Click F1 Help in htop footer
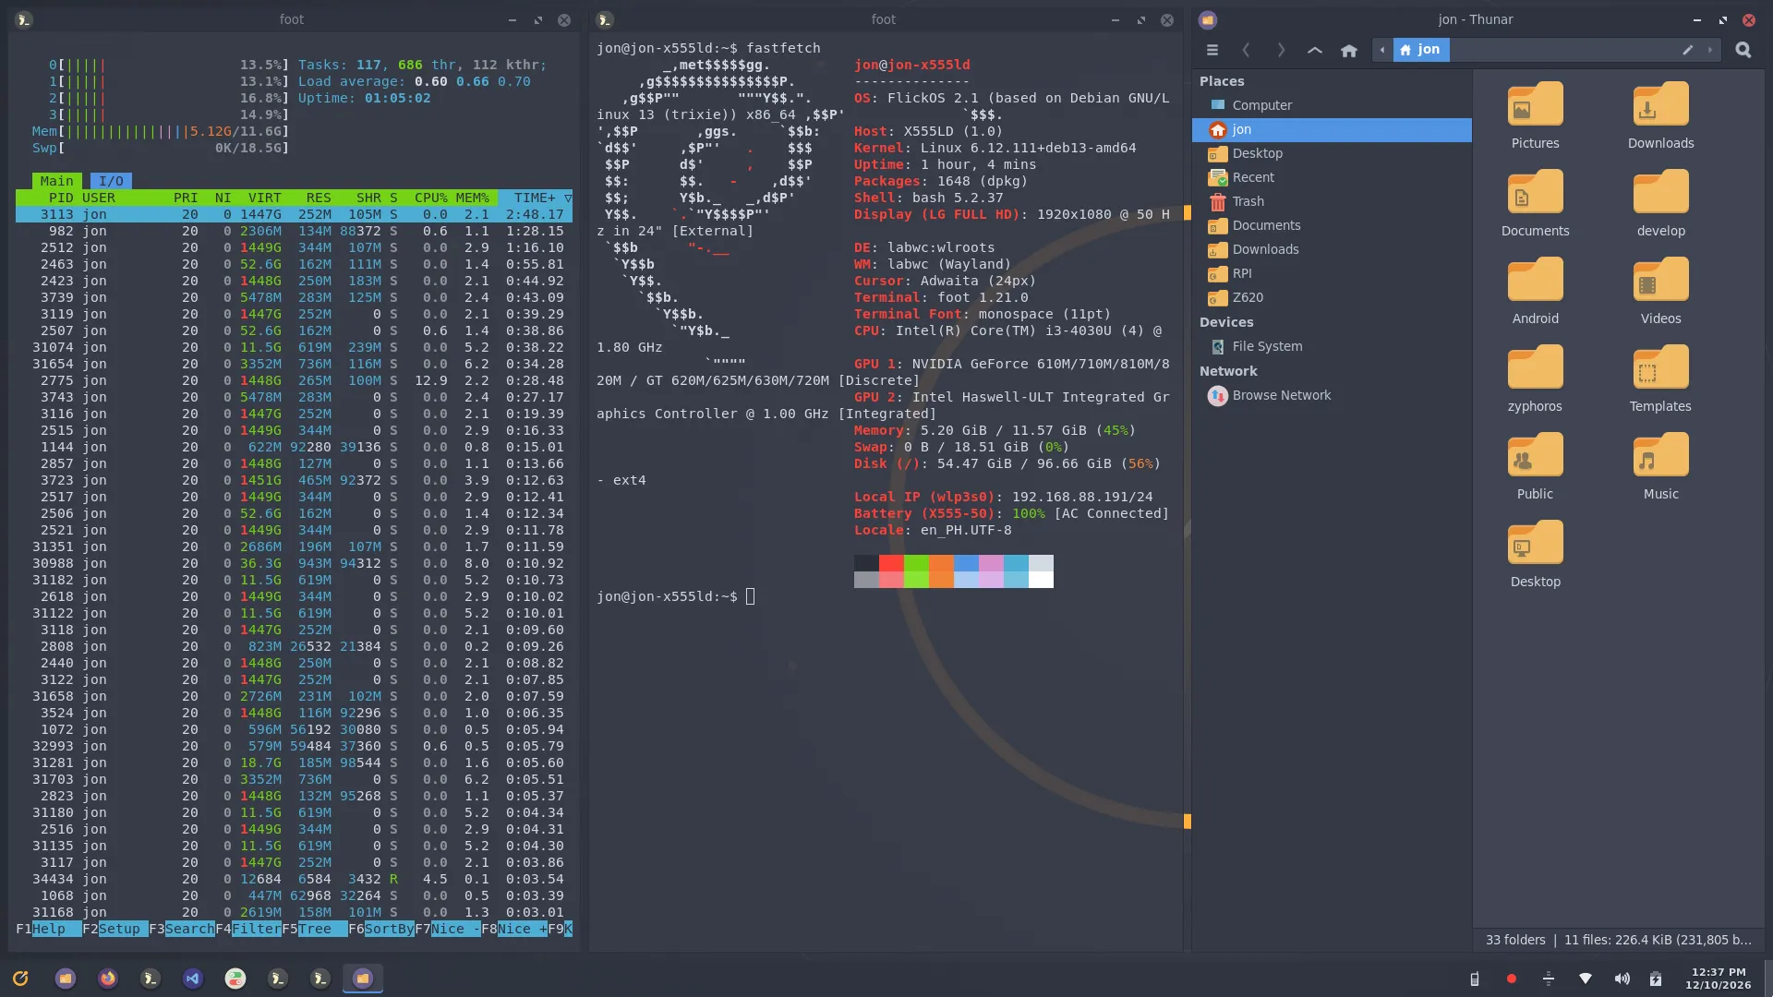The width and height of the screenshot is (1773, 997). coord(49,929)
